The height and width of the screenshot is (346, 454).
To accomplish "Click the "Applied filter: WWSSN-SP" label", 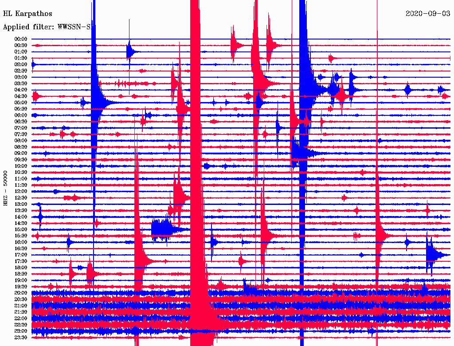I will pyautogui.click(x=49, y=27).
